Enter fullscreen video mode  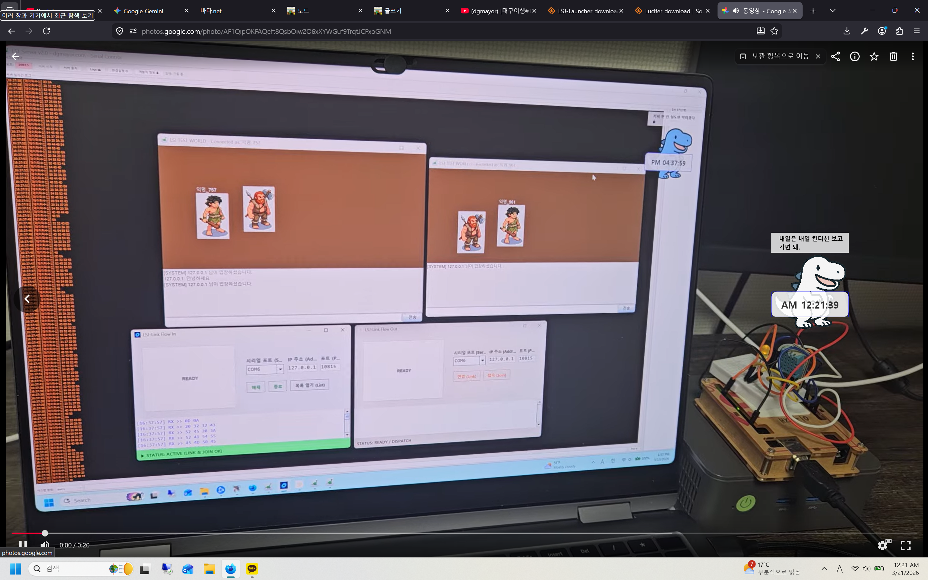pyautogui.click(x=906, y=545)
